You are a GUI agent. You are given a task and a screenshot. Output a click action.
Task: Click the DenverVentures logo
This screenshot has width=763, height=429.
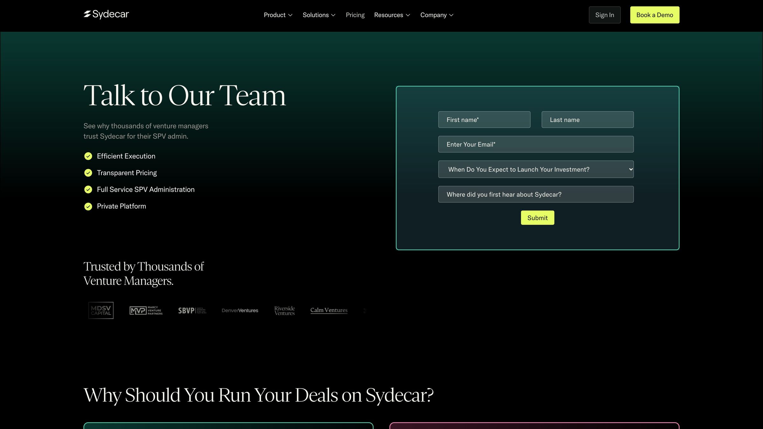pos(240,310)
